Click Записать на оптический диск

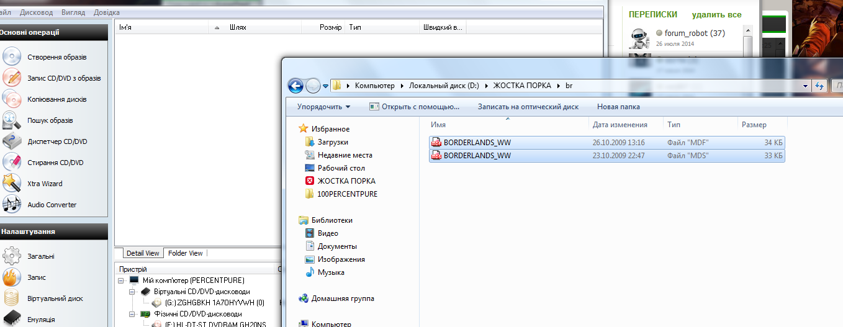528,107
